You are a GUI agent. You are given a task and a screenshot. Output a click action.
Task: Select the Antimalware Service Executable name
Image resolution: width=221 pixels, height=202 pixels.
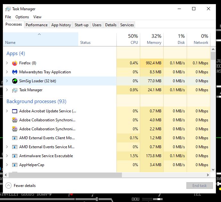coord(46,156)
